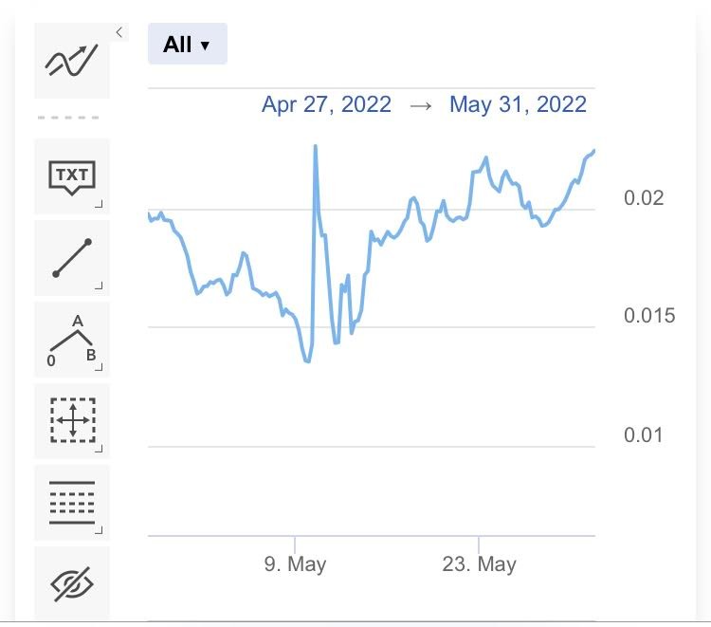Image resolution: width=711 pixels, height=627 pixels.
Task: Select the horizontal dashed lines Fibonacci tool
Action: pos(72,502)
